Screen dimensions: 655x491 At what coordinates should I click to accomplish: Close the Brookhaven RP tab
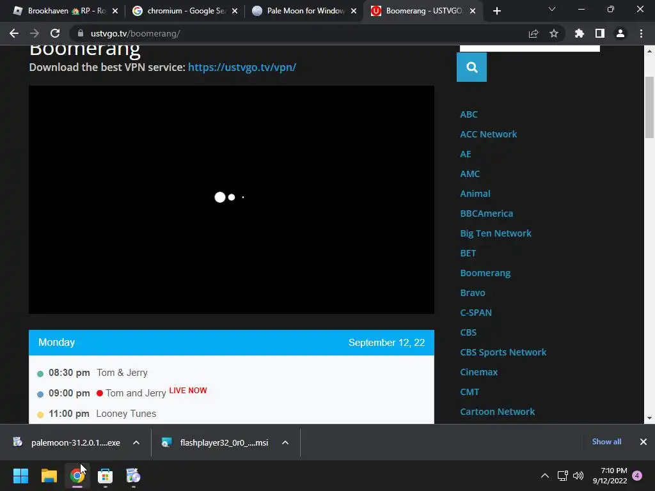tap(115, 11)
